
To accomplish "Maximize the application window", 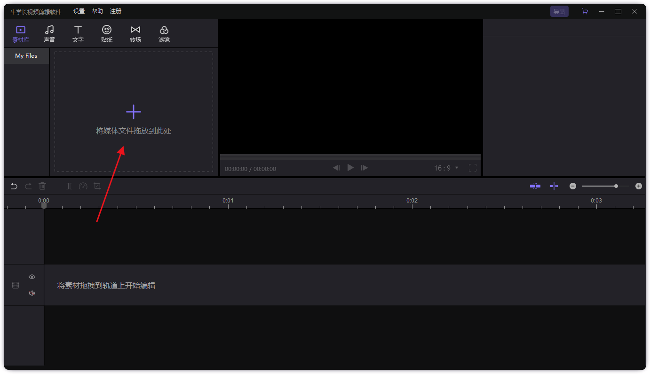I will point(618,12).
